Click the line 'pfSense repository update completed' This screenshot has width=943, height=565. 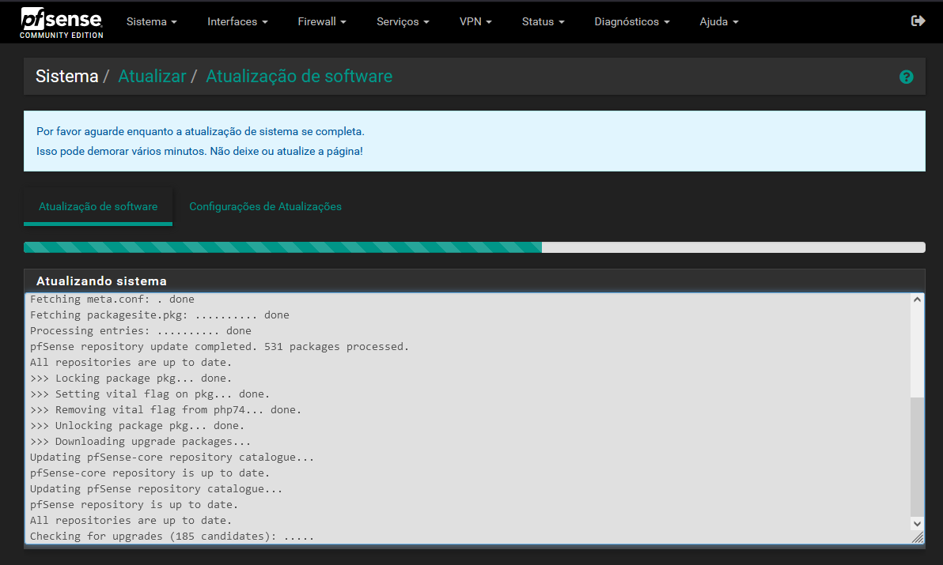point(219,346)
